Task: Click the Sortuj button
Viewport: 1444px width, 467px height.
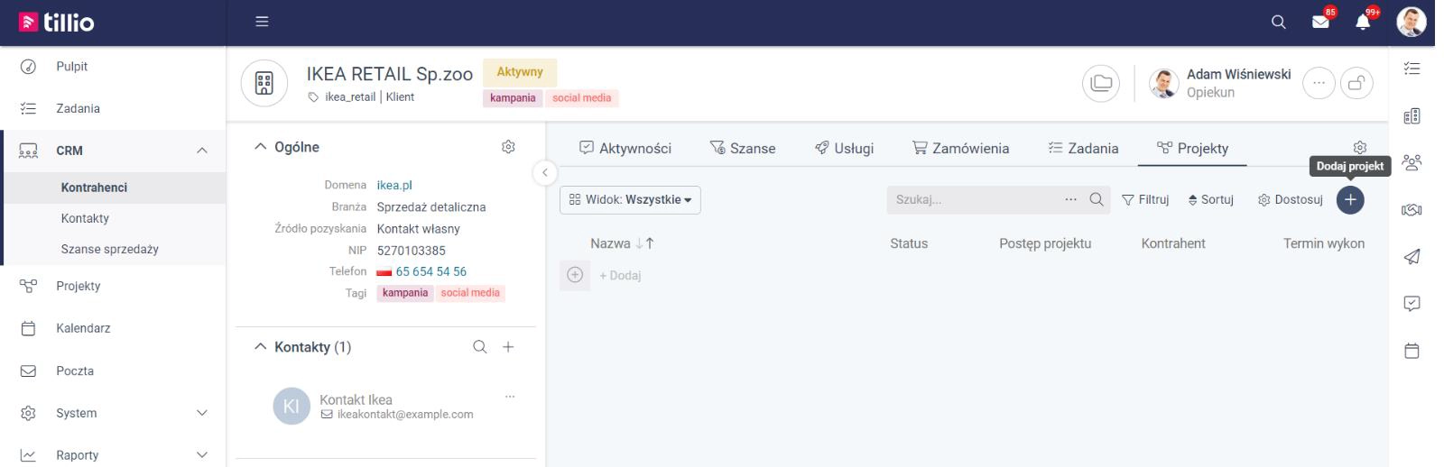Action: (x=1211, y=199)
